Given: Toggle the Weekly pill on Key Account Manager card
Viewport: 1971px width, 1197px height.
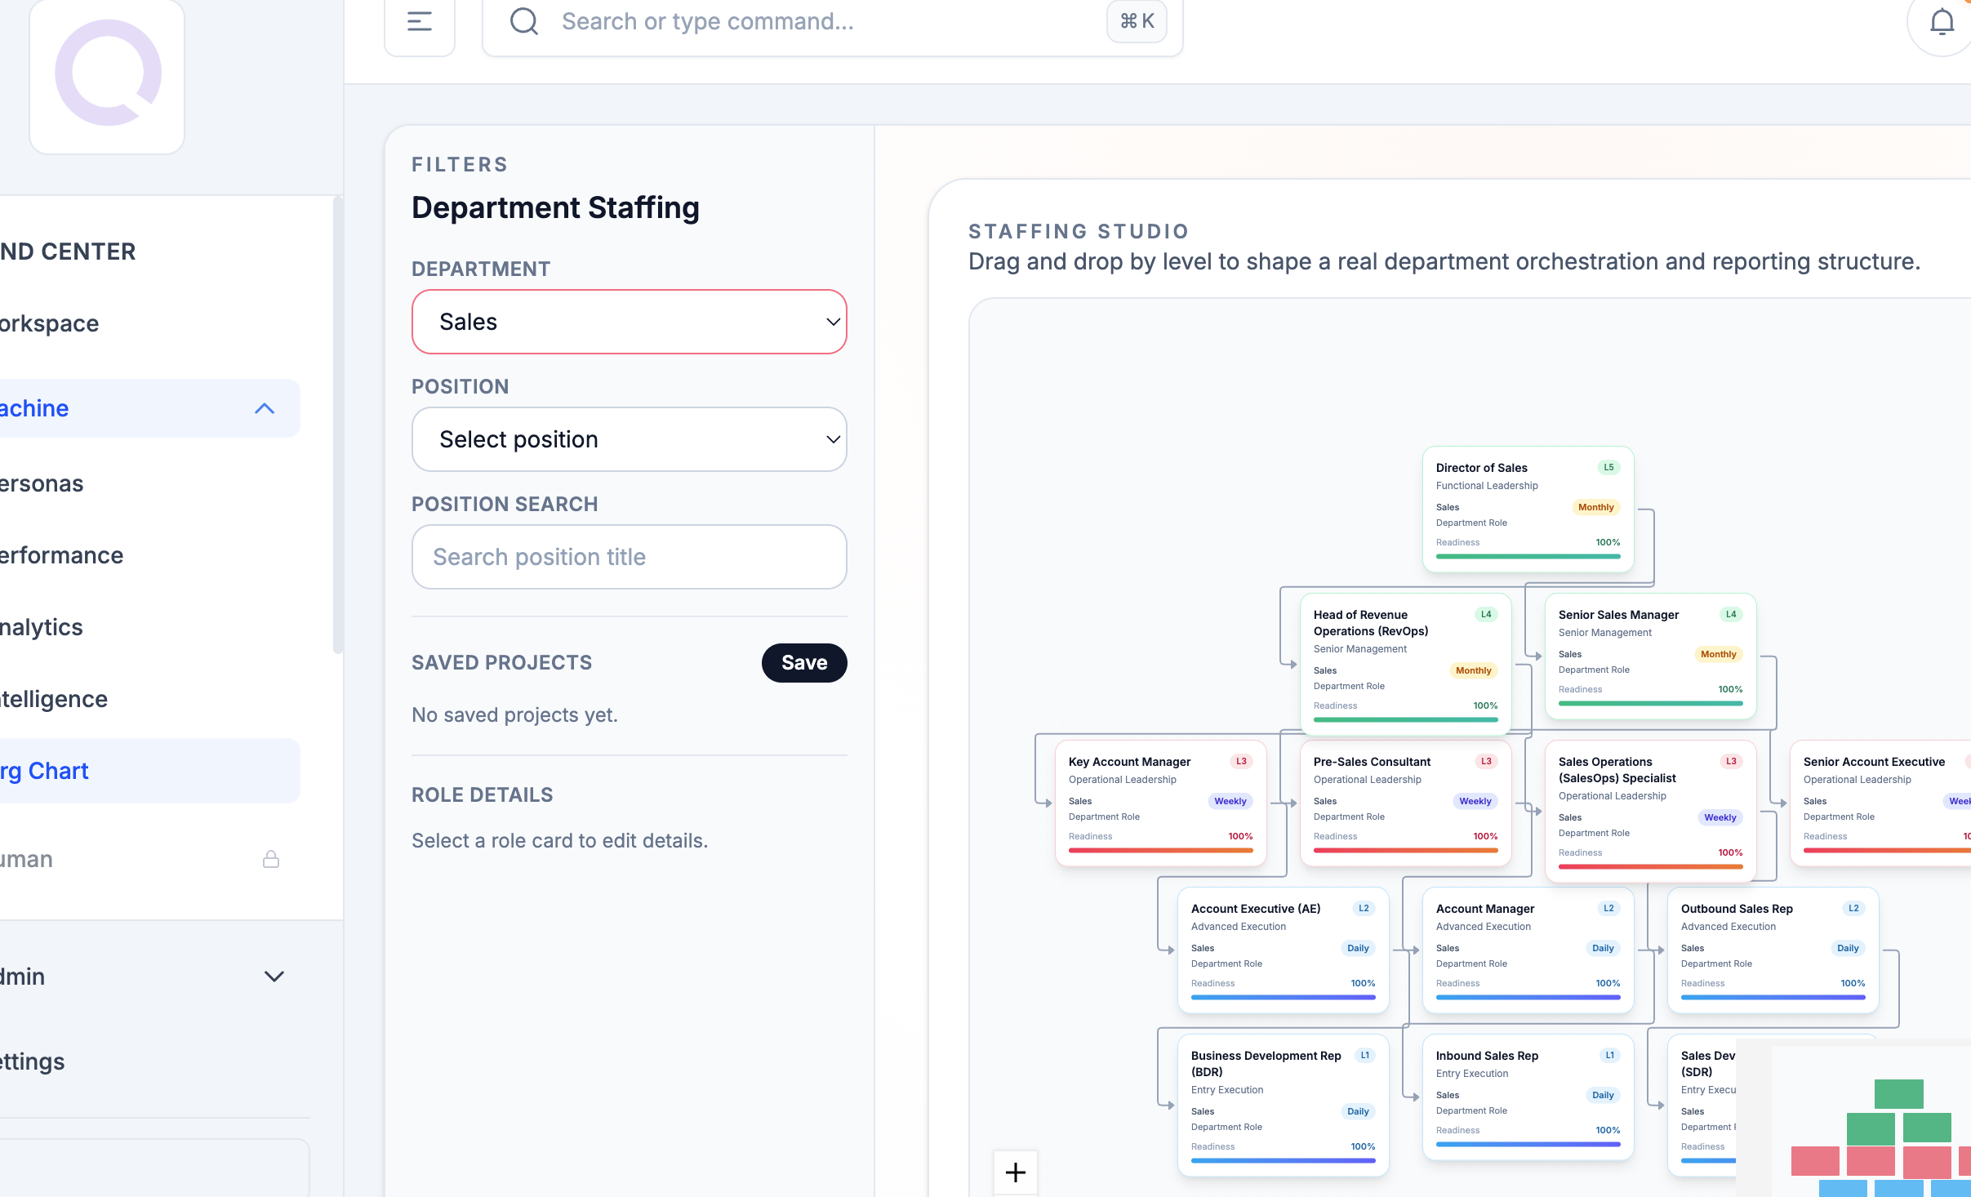Looking at the screenshot, I should click(1230, 801).
